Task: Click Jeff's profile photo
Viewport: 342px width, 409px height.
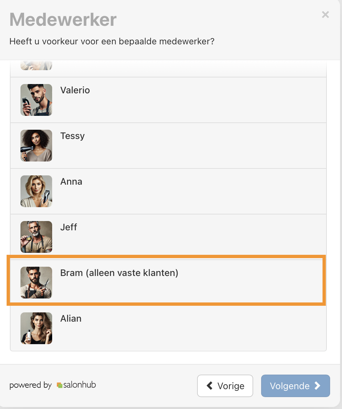Action: (36, 237)
